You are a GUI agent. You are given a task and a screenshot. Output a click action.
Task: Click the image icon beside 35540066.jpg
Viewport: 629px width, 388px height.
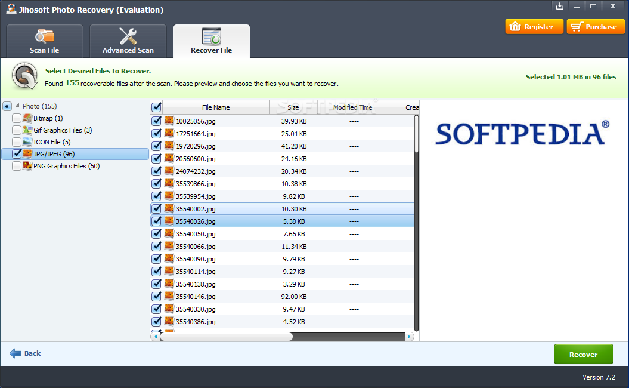click(x=169, y=246)
